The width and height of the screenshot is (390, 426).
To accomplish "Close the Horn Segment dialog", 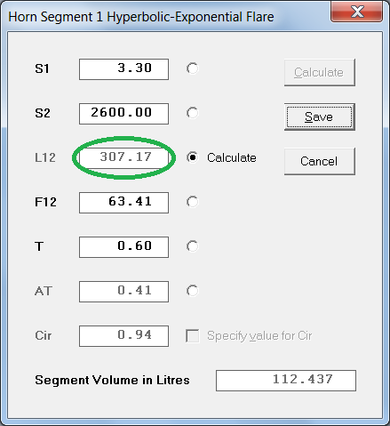I will [x=357, y=12].
